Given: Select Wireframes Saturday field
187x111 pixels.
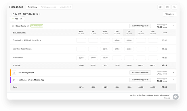Looking at the screenshot, I should point(141,58).
